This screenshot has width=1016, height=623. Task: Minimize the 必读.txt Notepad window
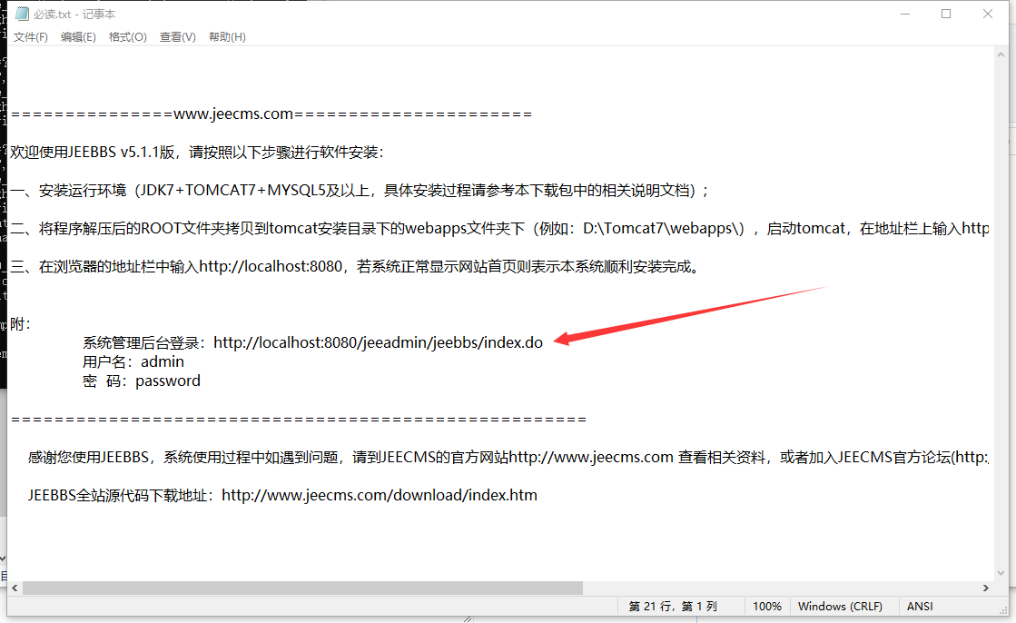point(905,14)
